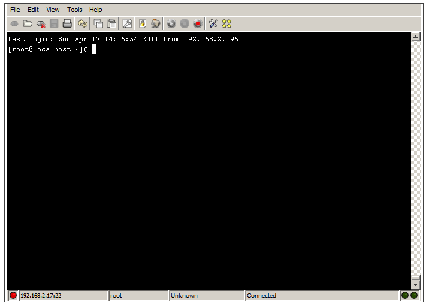The width and height of the screenshot is (426, 306).
Task: Click the computer file transfer icon
Action: coord(156,23)
